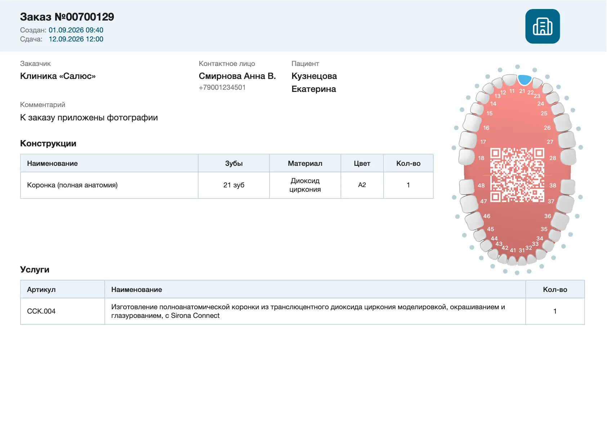
Task: Select tooth 18 on the dental chart
Action: coord(467,157)
